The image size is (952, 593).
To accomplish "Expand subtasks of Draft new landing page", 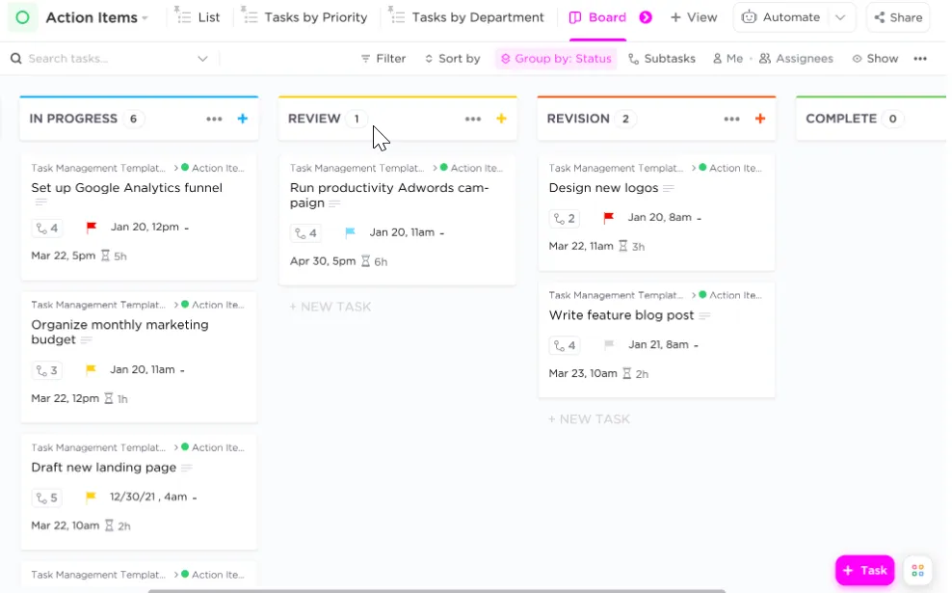I will (47, 498).
